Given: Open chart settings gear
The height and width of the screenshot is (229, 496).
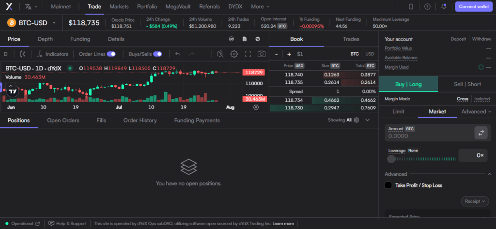Looking at the screenshot, I should tap(234, 54).
